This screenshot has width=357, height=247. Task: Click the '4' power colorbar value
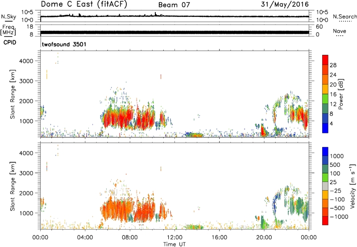(331, 123)
